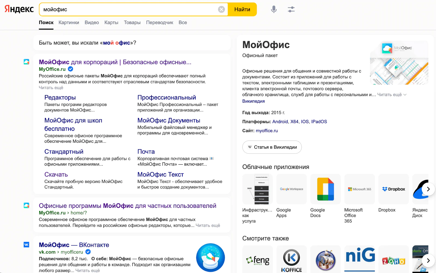Click the IPadOS platform link
This screenshot has height=273, width=436.
(x=319, y=122)
